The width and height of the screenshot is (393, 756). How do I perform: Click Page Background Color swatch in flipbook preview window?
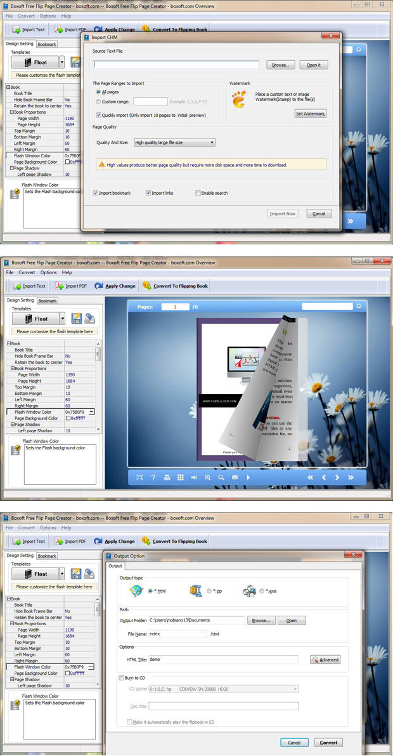click(68, 418)
